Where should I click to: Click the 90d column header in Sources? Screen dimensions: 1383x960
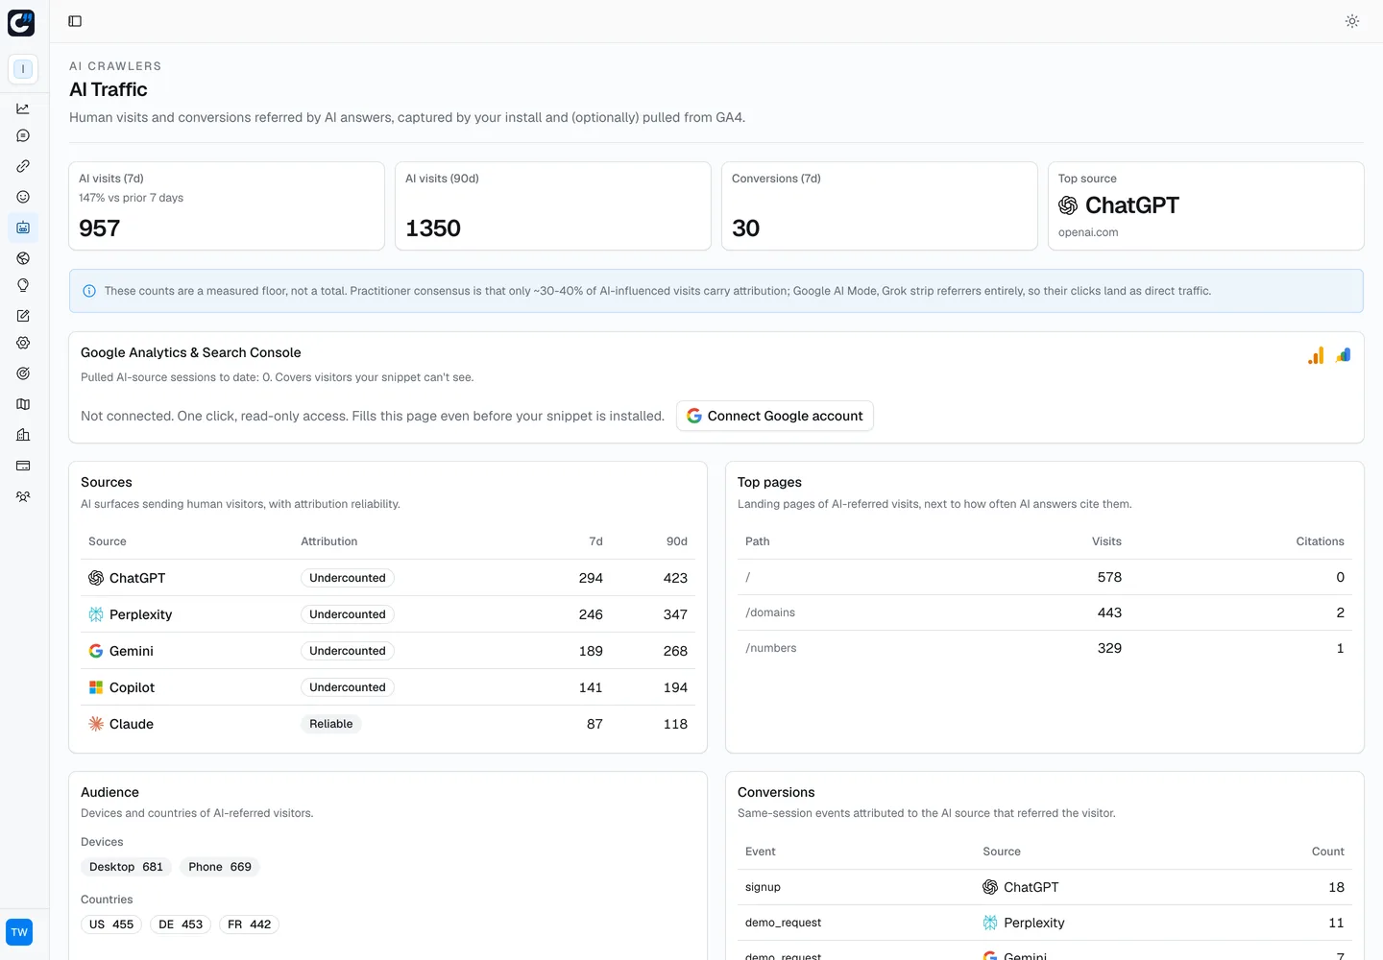click(x=677, y=541)
